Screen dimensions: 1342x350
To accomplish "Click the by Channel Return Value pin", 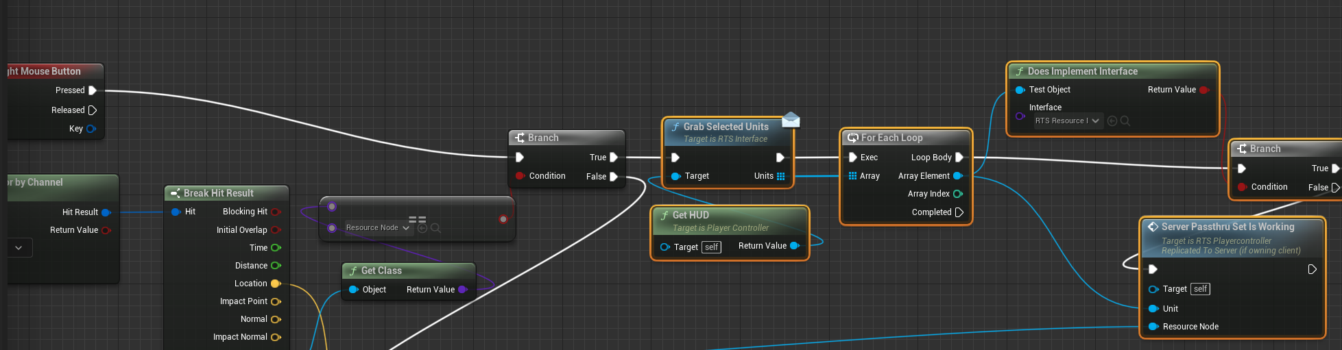I will click(106, 230).
